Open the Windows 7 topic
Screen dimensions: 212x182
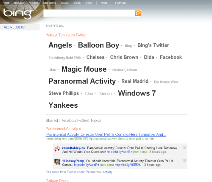coord(137,93)
